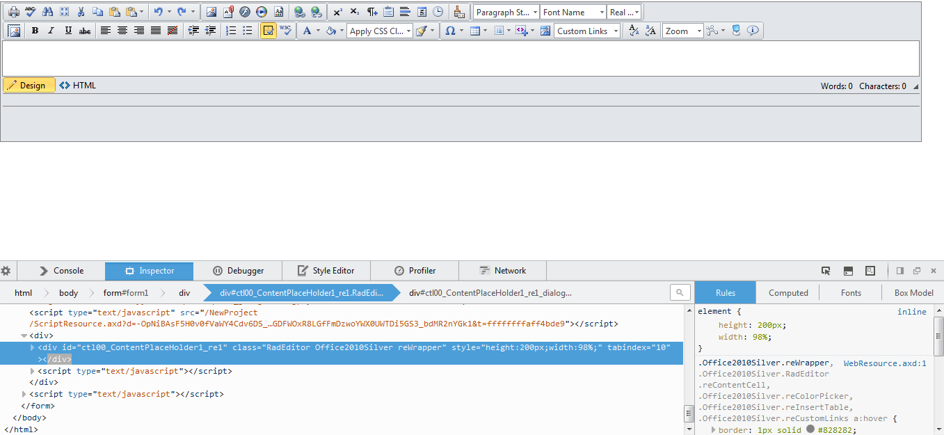
Task: Expand the highlighted ctl00_ContentPlaceHolder1_re1 div node
Action: coord(33,347)
